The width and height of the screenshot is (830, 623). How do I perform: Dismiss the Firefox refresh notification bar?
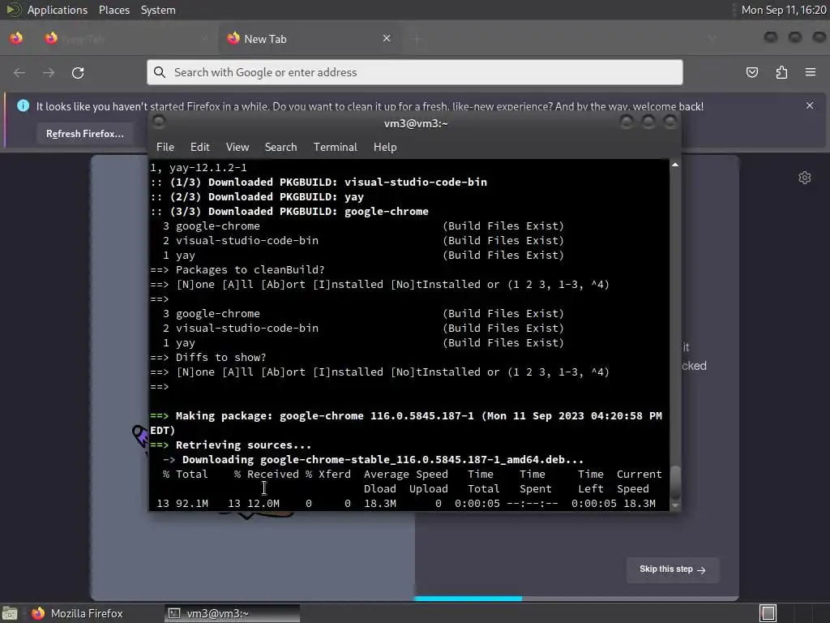pyautogui.click(x=810, y=105)
